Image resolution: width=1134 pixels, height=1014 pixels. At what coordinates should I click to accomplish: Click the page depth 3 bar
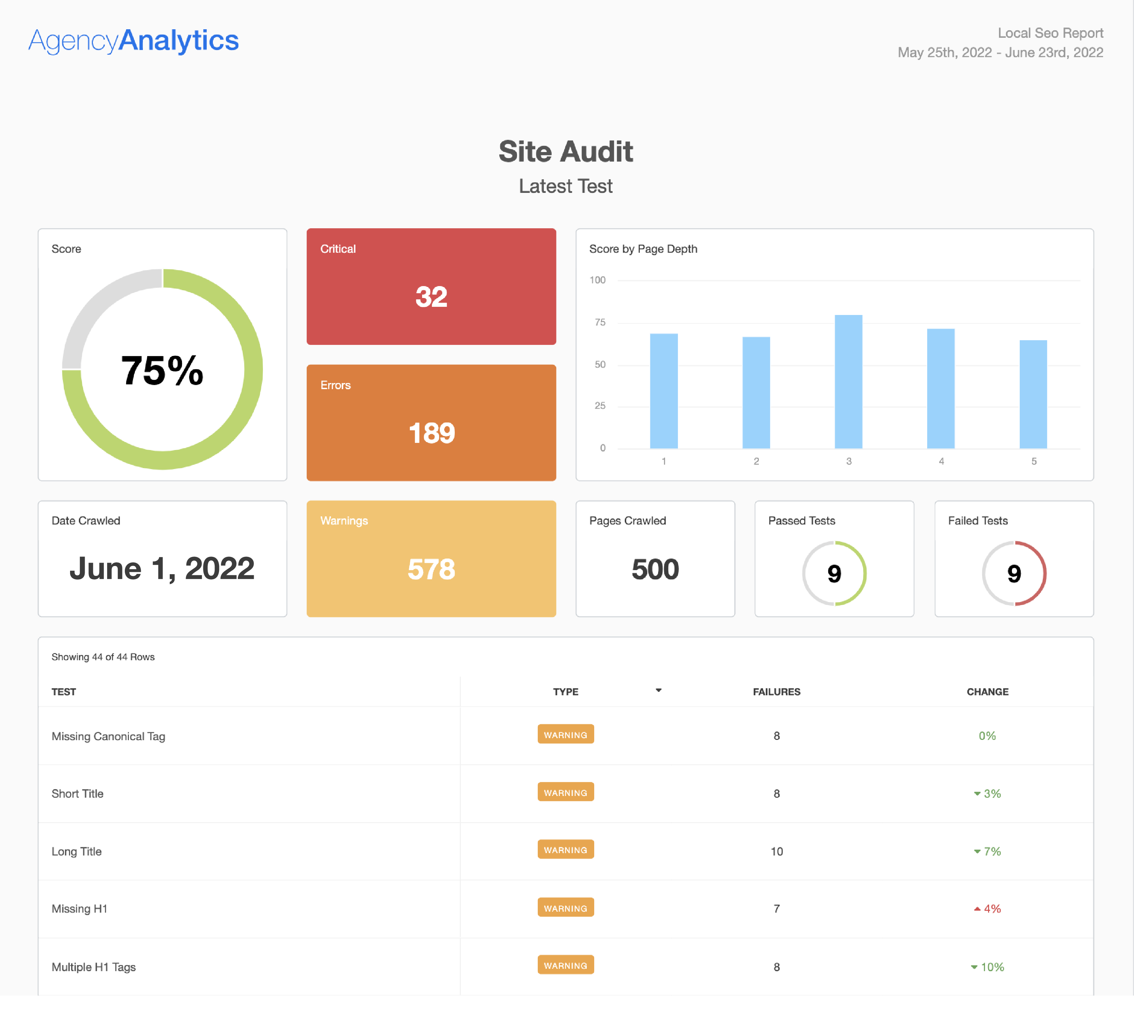(x=848, y=382)
